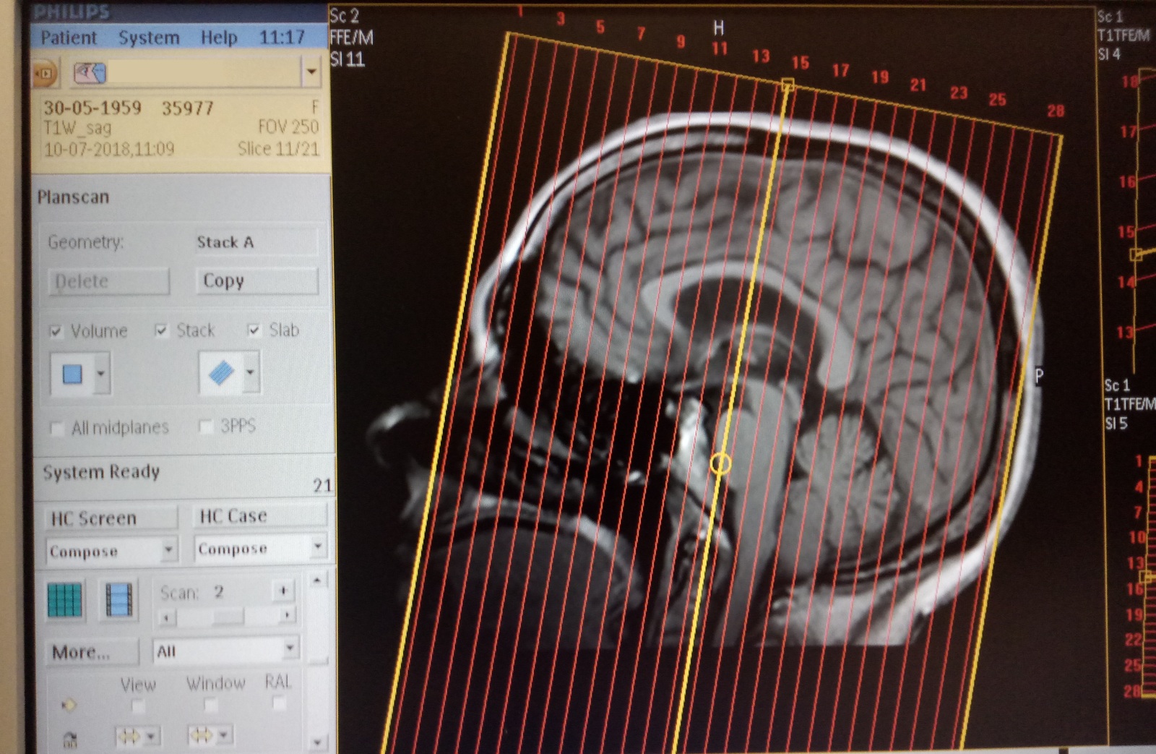Click the patient image selector icon

point(90,72)
